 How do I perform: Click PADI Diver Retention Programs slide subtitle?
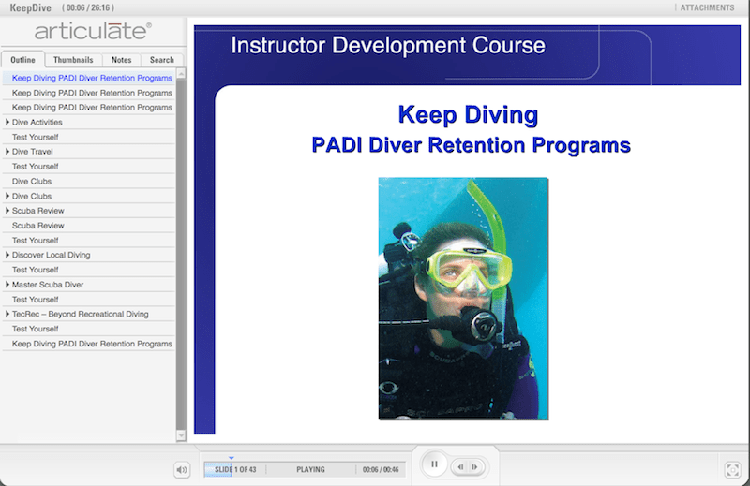472,145
